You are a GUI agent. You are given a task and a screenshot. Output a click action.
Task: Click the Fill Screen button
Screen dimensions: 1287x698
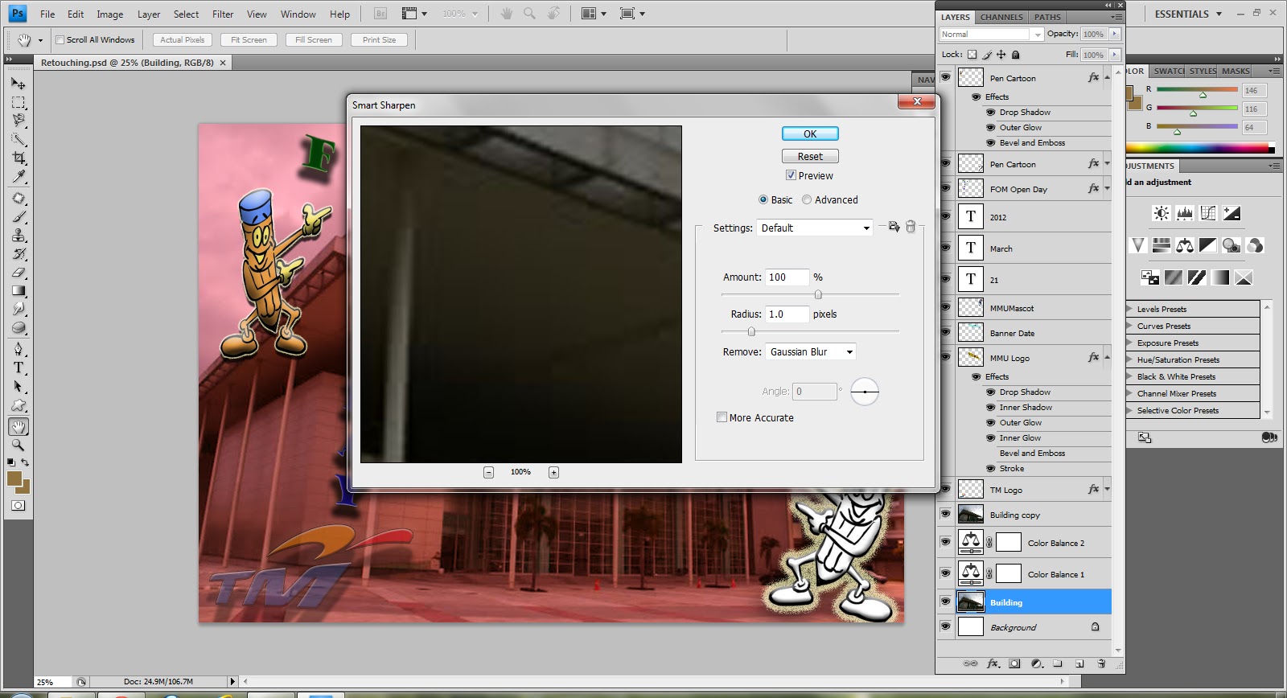(314, 39)
